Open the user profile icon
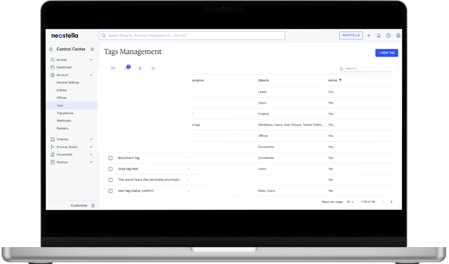The height and width of the screenshot is (264, 449). tap(398, 35)
